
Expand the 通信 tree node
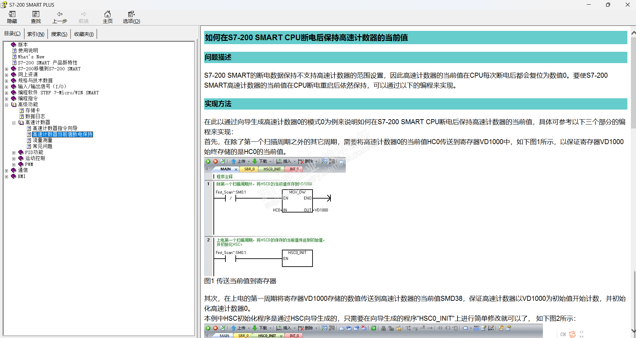tap(7, 171)
